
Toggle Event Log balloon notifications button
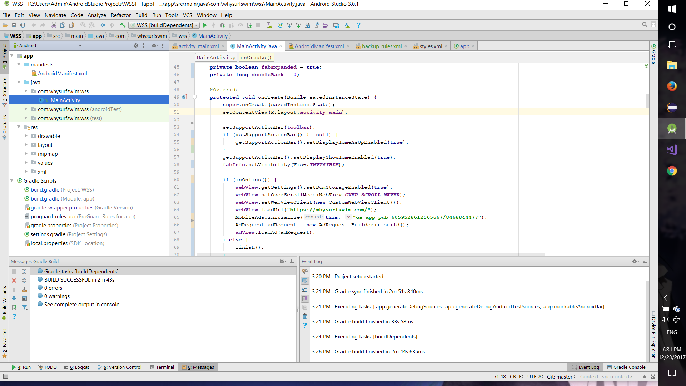[305, 281]
